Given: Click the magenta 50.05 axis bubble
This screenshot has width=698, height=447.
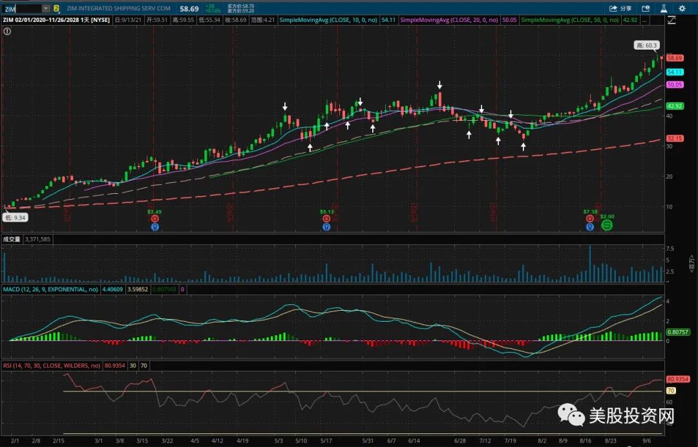Looking at the screenshot, I should coord(675,85).
